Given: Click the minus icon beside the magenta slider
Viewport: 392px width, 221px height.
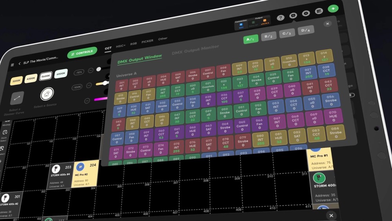Looking at the screenshot, I should coord(87,101).
